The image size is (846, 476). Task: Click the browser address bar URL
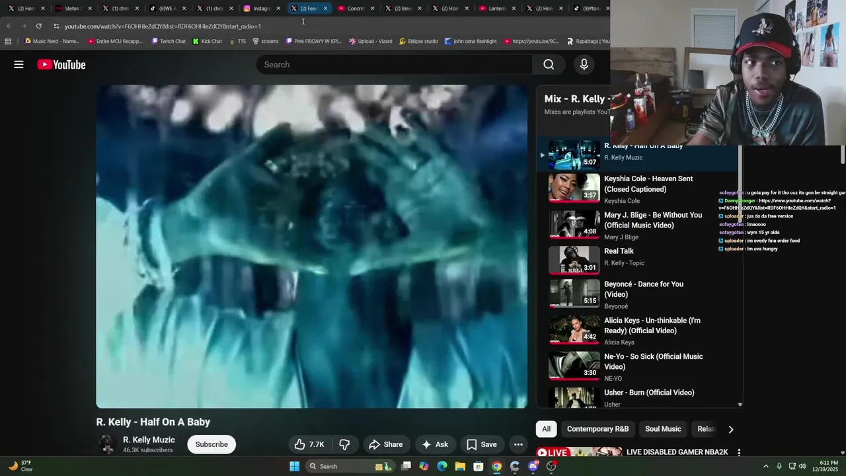[x=163, y=26]
